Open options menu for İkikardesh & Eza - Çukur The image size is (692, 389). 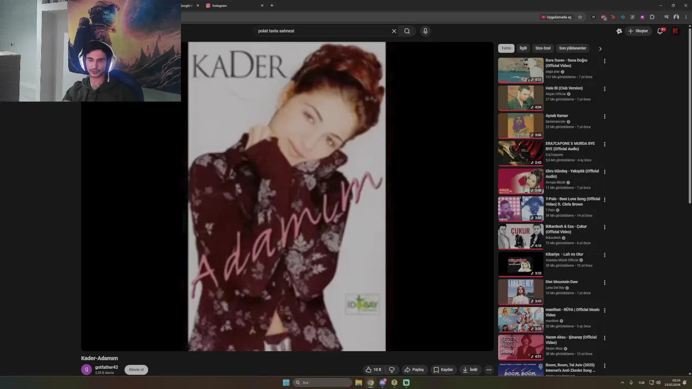coord(604,227)
